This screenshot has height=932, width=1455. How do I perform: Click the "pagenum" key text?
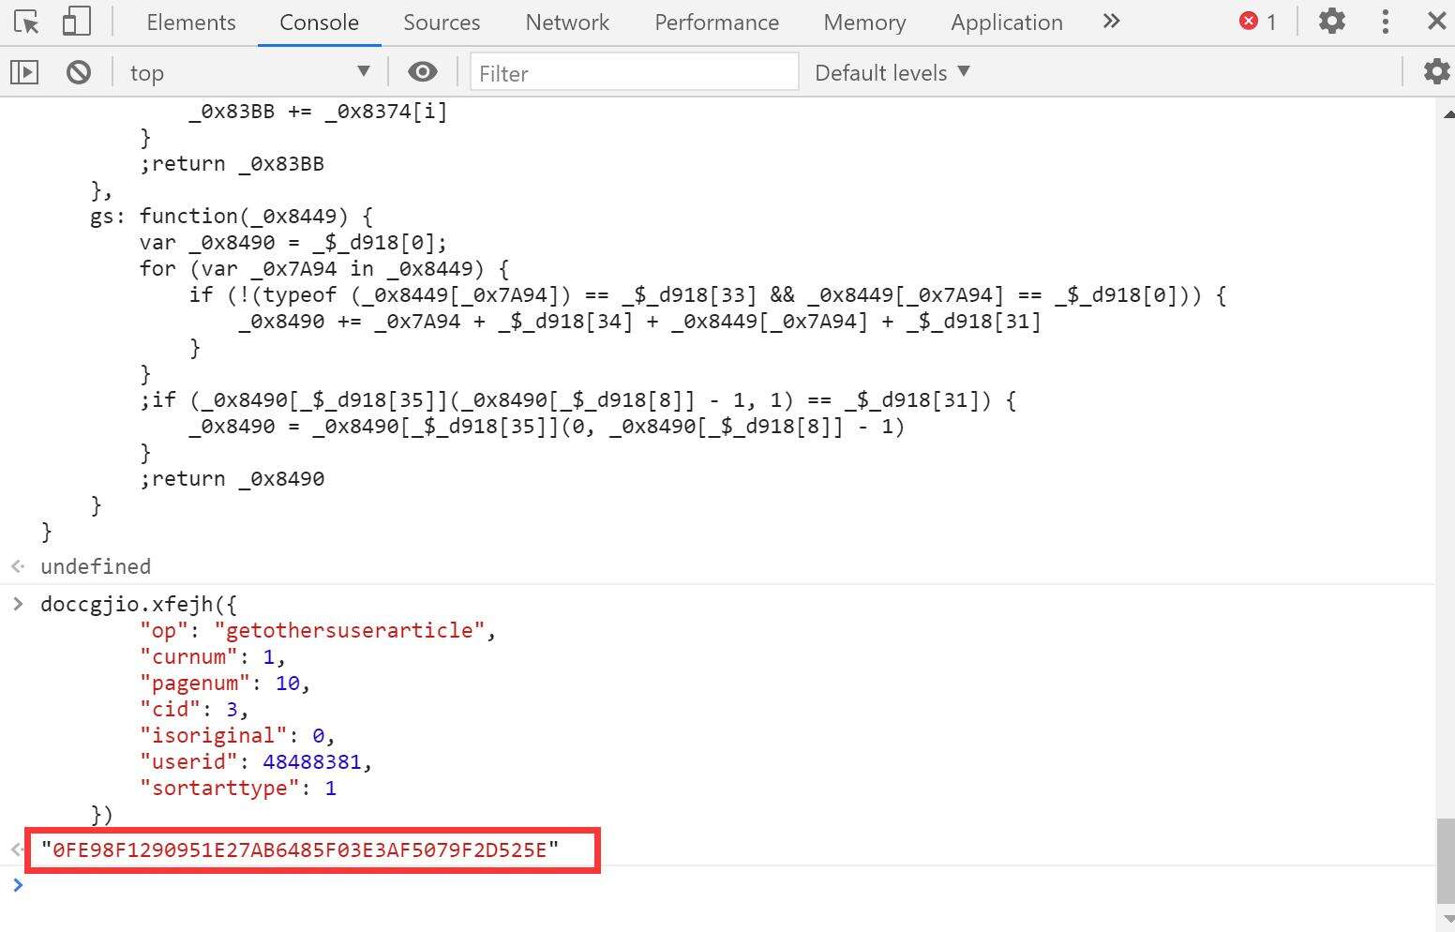(x=195, y=683)
